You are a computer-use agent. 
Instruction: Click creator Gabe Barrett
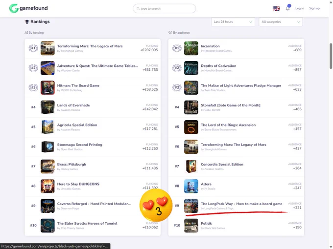point(212,110)
